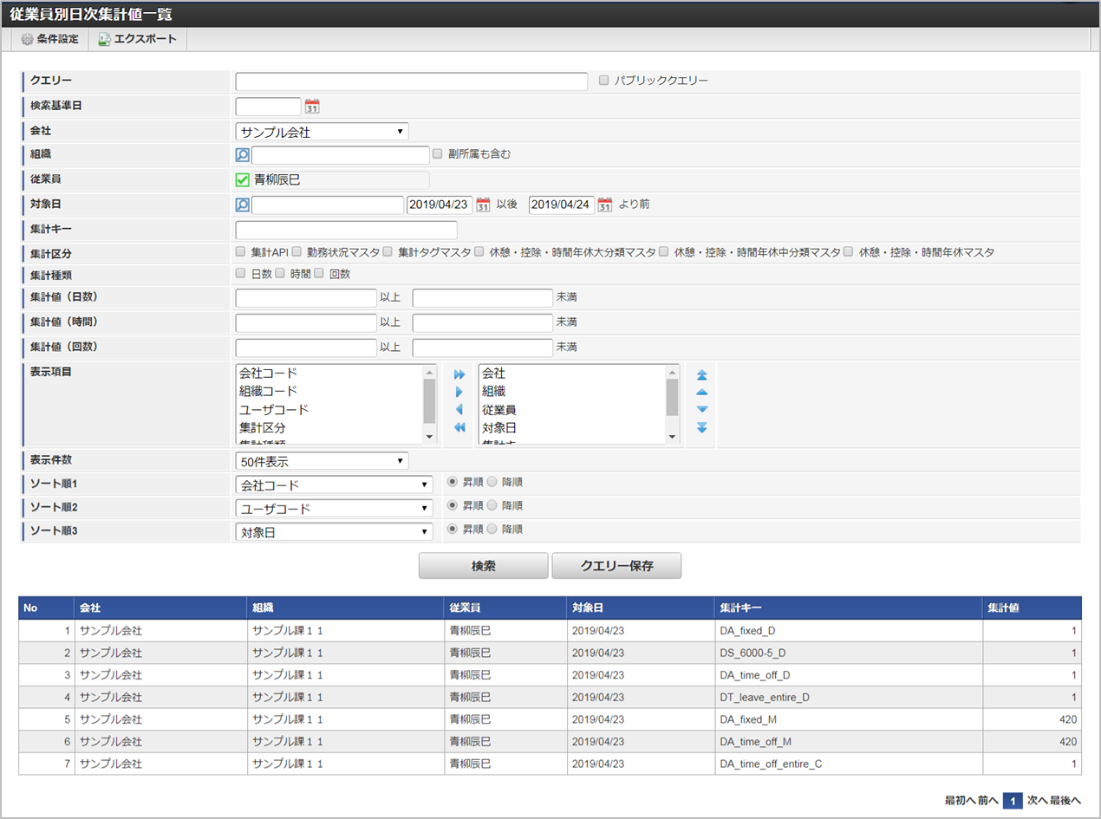The height and width of the screenshot is (819, 1101).
Task: Click 集計値（時間）未満 input field
Action: pos(483,322)
